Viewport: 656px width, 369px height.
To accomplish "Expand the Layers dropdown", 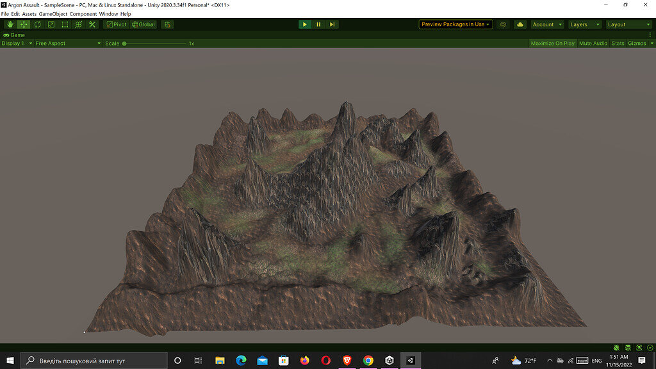I will [x=584, y=24].
